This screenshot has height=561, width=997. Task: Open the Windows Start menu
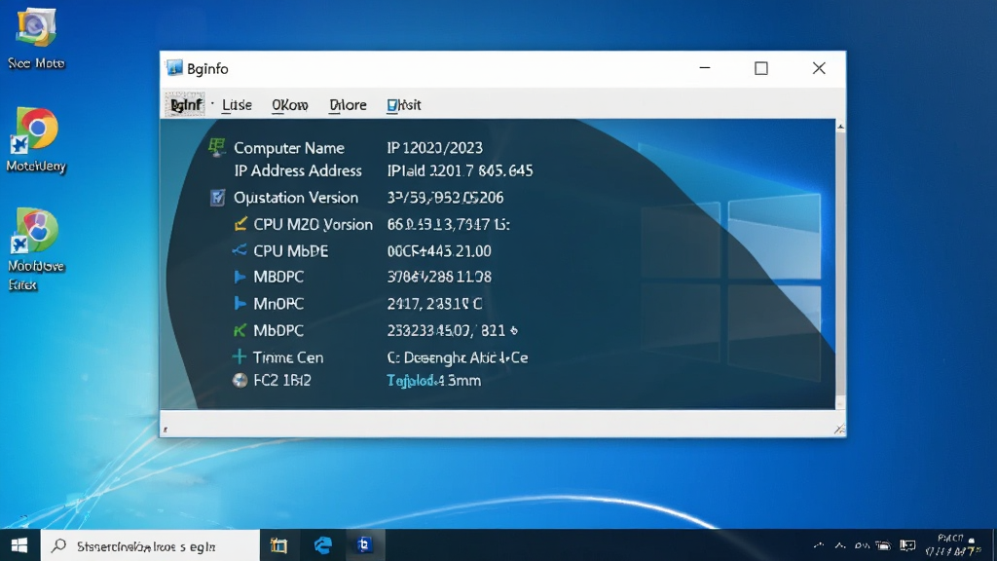[x=19, y=545]
